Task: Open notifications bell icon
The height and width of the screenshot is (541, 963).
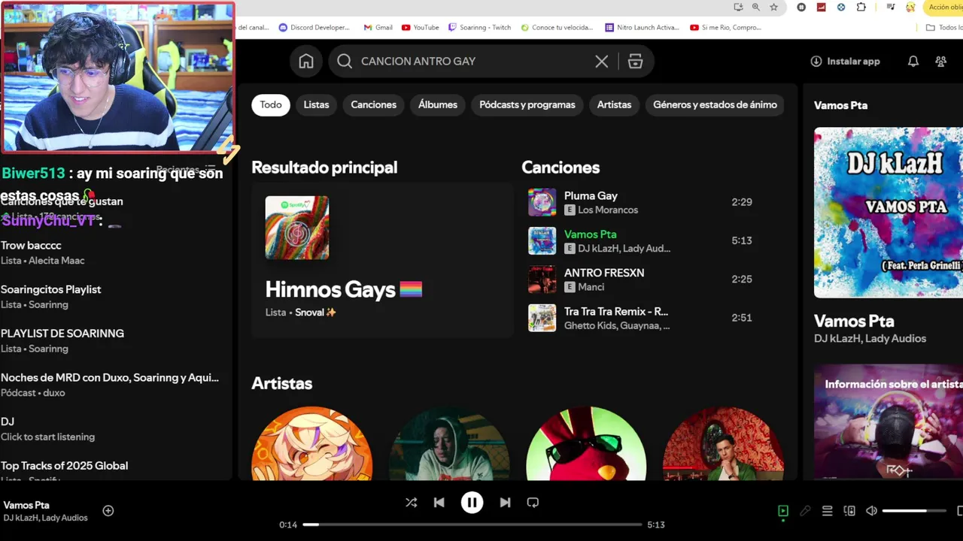Action: [913, 62]
